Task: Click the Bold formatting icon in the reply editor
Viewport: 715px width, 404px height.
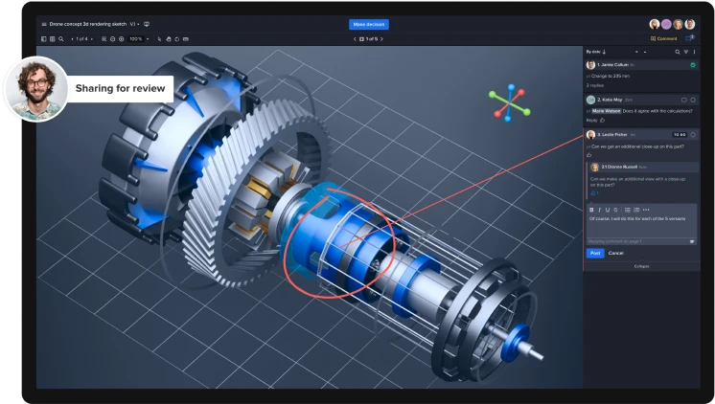Action: tap(591, 209)
